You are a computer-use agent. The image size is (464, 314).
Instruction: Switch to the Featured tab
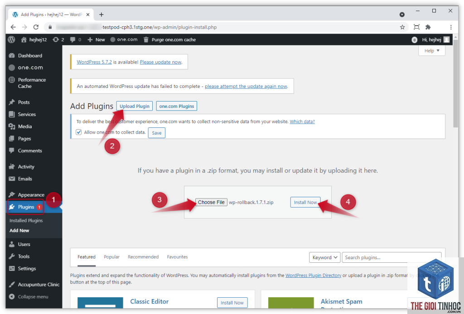coord(87,257)
